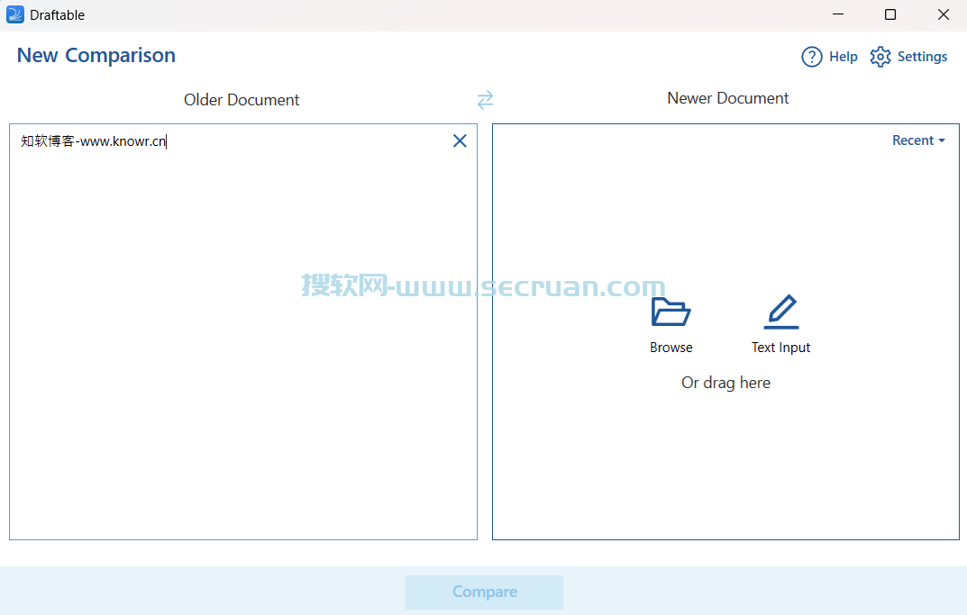Image resolution: width=967 pixels, height=615 pixels.
Task: Click the 'Or drag here' text
Action: coord(725,383)
